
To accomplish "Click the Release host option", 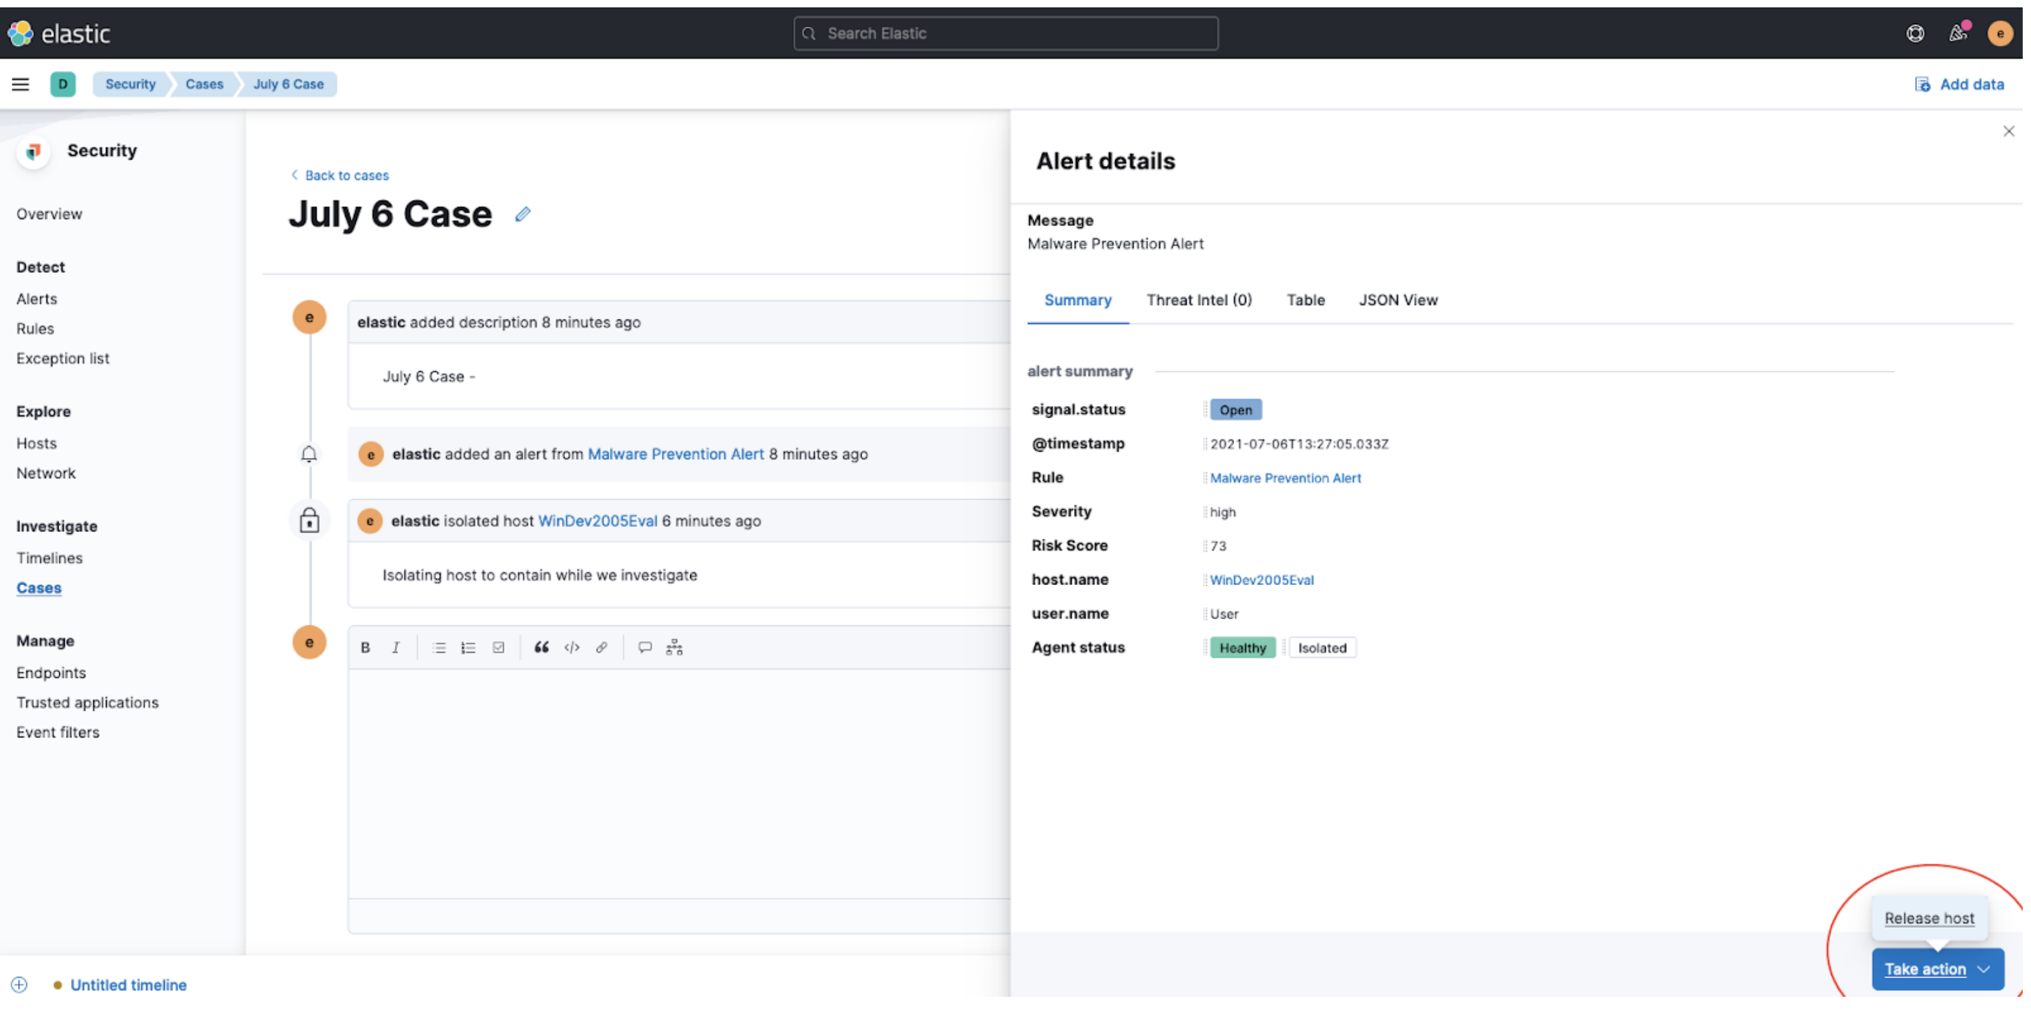I will tap(1928, 918).
